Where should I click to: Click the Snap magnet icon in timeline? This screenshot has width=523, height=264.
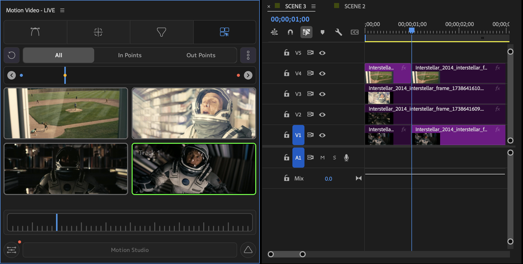pyautogui.click(x=290, y=32)
